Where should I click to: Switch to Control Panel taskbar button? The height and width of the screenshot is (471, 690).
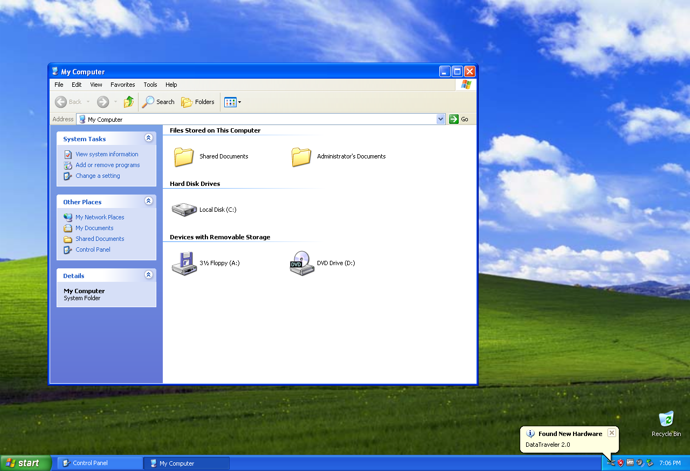point(100,463)
